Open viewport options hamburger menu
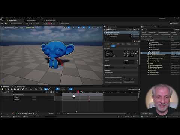Image resolution: width=180 pixels, height=135 pixels. pyautogui.click(x=2, y=27)
